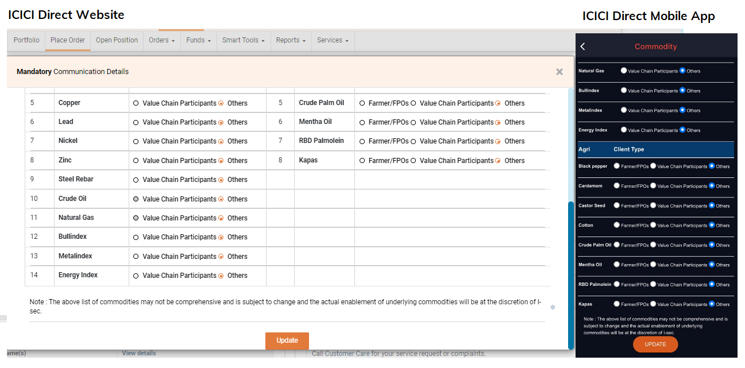
Task: Expand the Smart Tools dropdown
Action: (243, 40)
